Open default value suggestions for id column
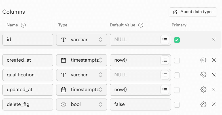The height and width of the screenshot is (115, 222). 164,40
